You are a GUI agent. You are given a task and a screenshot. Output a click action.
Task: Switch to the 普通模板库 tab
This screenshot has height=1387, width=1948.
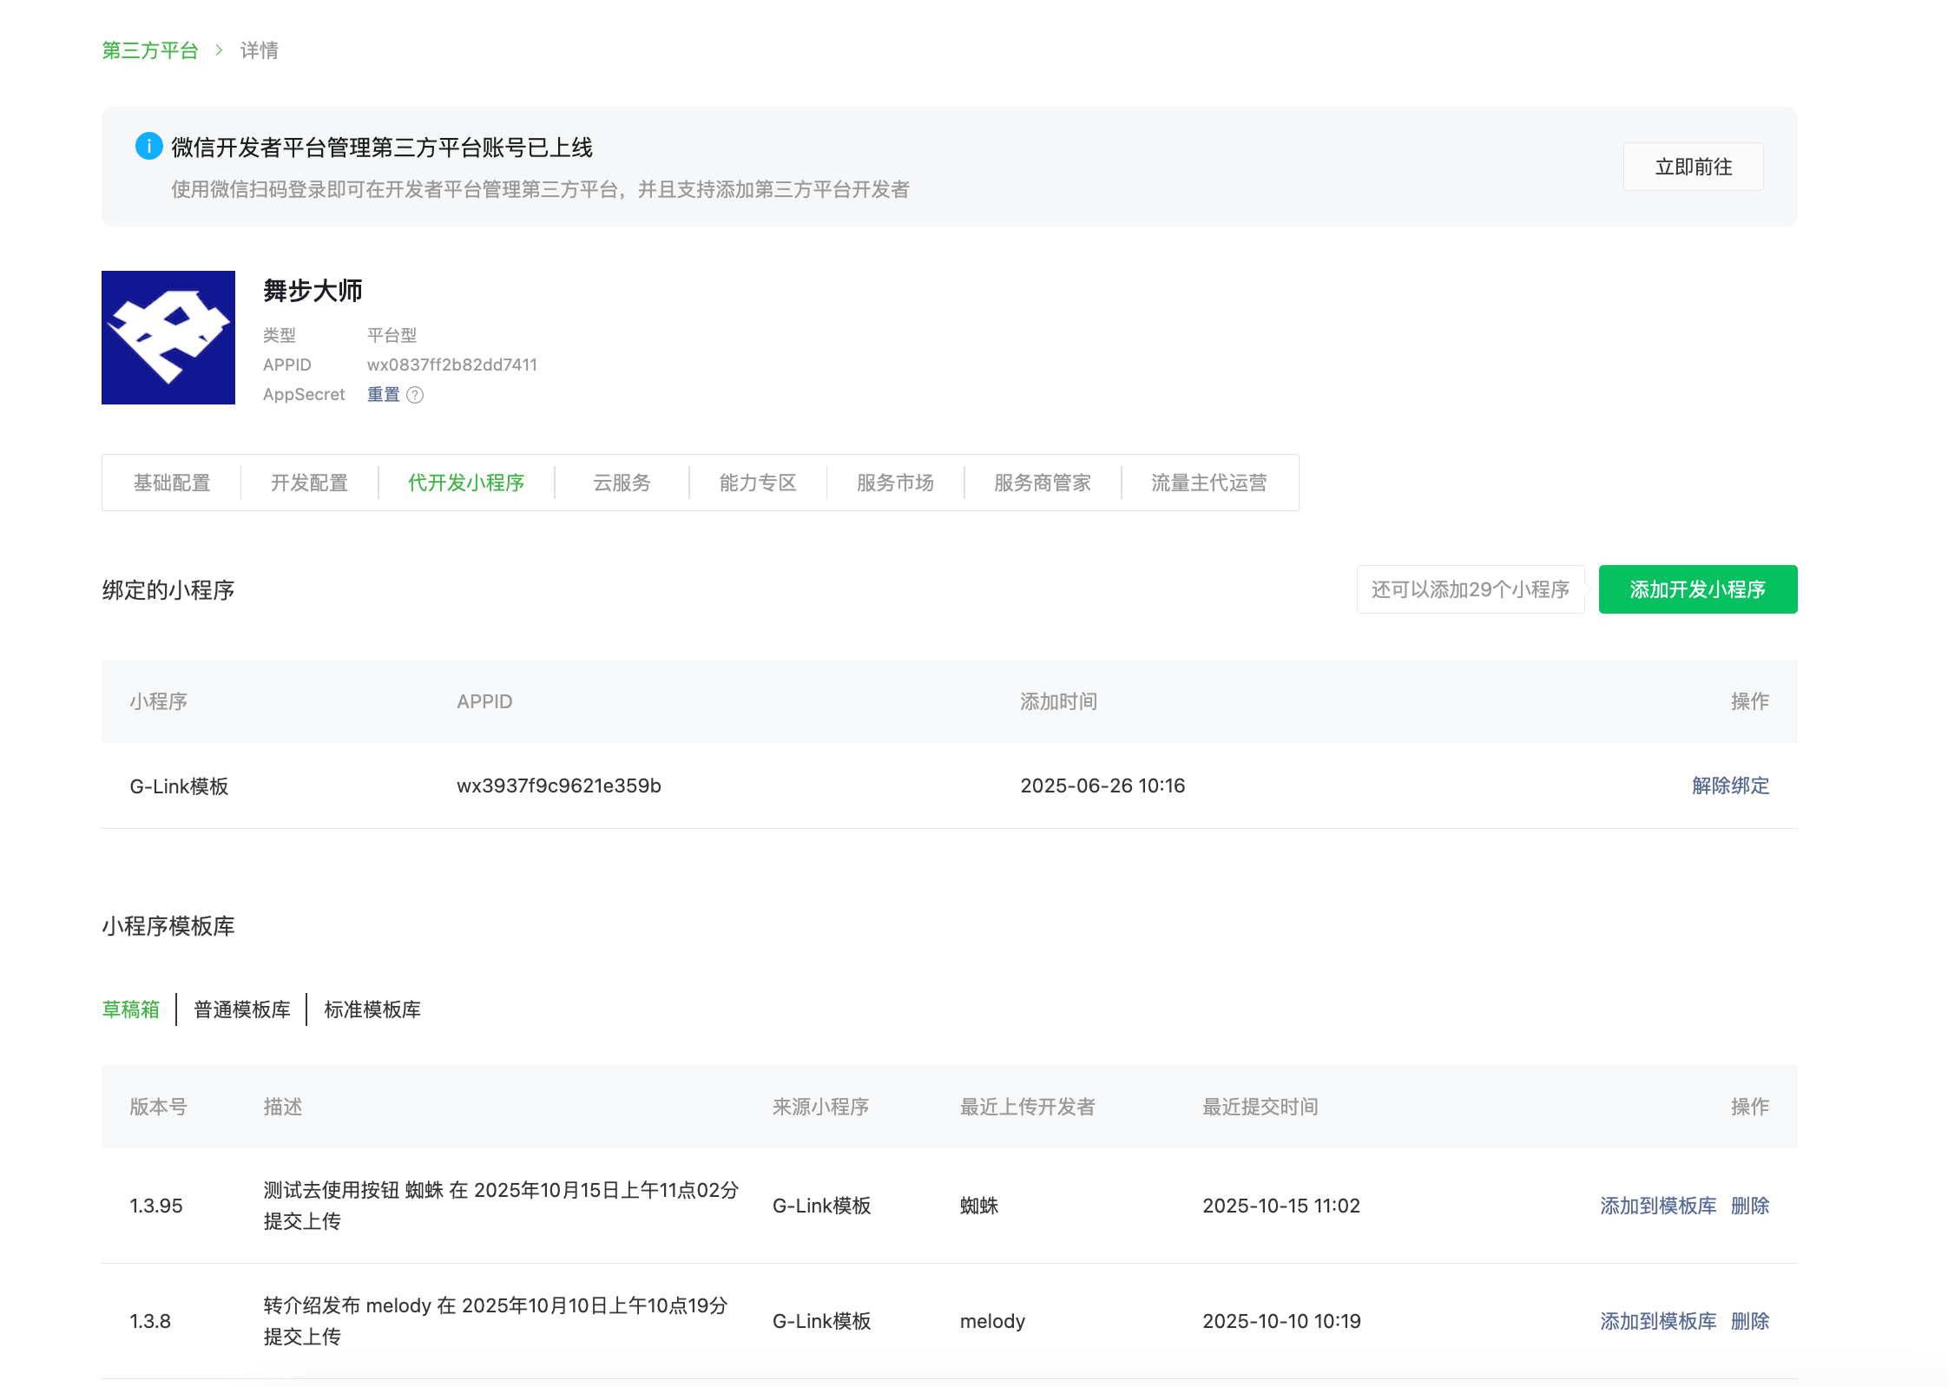[x=242, y=1009]
